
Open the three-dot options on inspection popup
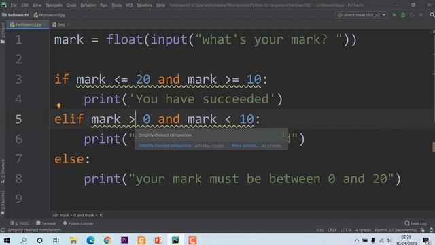(283, 135)
